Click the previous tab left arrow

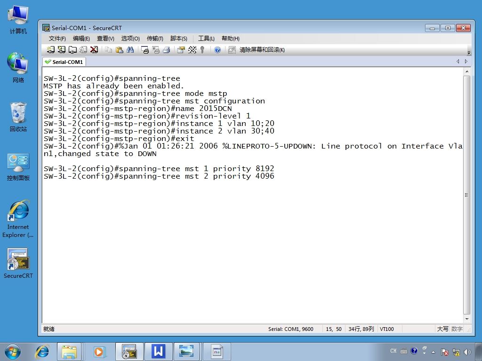458,62
